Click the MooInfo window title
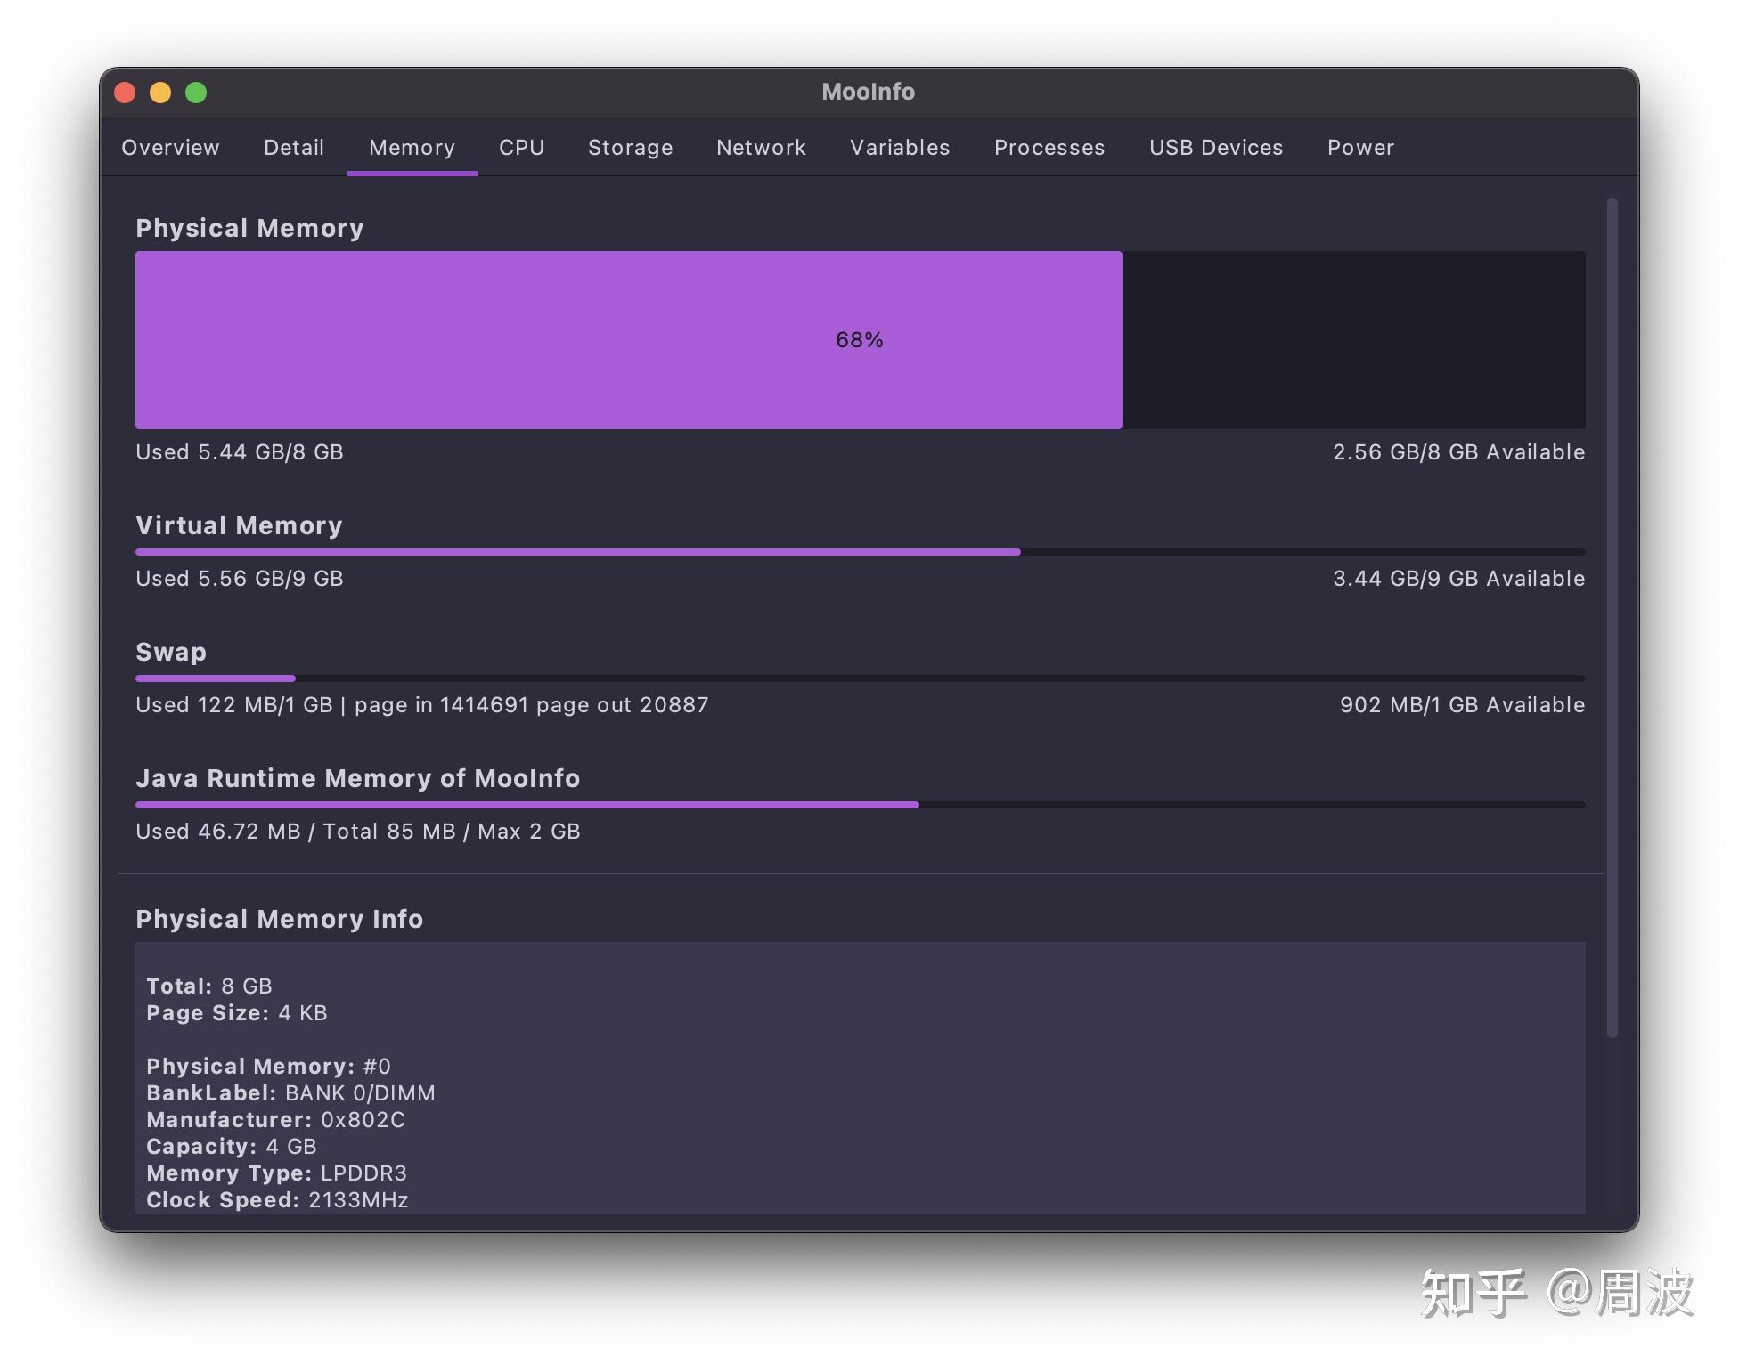The width and height of the screenshot is (1739, 1364). pyautogui.click(x=868, y=92)
